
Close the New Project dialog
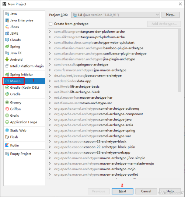(x=180, y=4)
